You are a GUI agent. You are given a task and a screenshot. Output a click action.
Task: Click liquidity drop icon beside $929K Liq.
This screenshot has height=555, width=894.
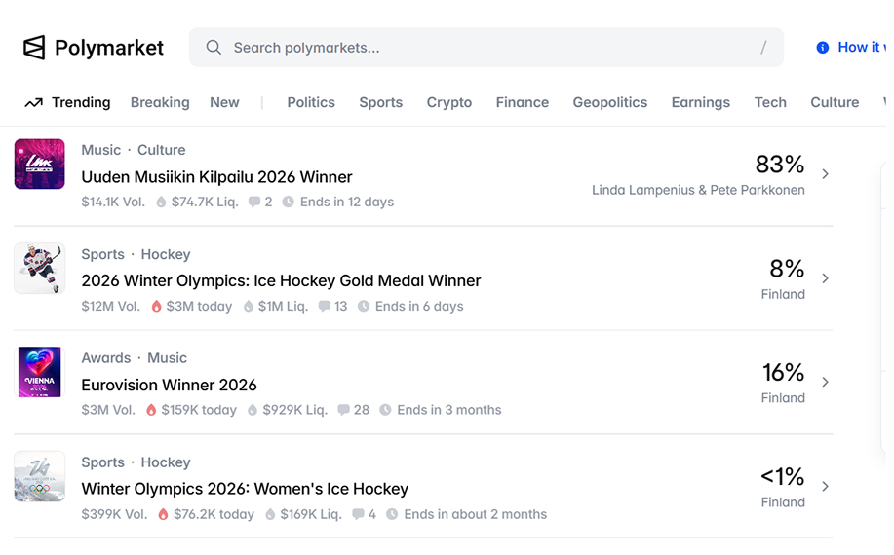[253, 410]
